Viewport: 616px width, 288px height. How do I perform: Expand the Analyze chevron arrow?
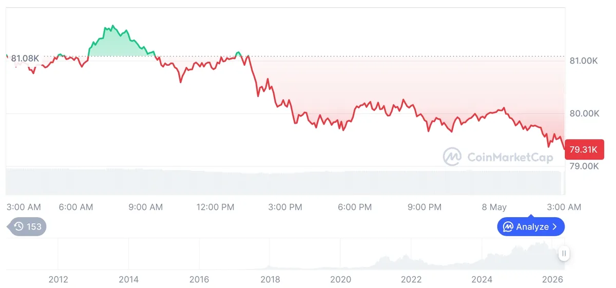click(554, 226)
